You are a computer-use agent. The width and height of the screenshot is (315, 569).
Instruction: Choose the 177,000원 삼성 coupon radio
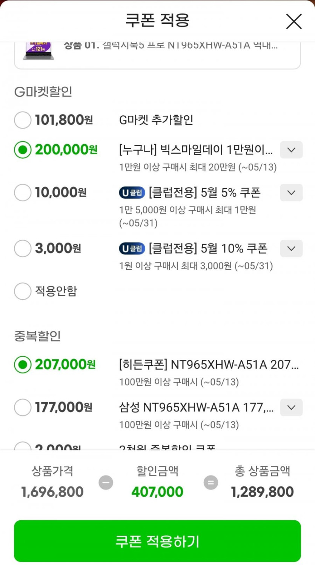click(23, 407)
